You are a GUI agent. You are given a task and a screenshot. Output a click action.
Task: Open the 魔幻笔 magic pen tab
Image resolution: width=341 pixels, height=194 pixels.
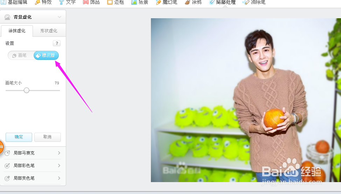(x=167, y=2)
